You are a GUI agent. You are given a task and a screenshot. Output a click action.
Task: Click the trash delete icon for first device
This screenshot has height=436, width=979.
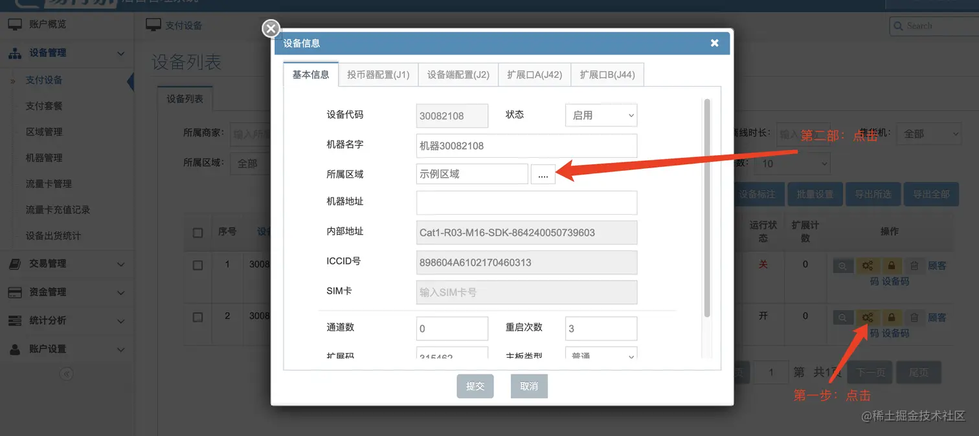point(914,265)
